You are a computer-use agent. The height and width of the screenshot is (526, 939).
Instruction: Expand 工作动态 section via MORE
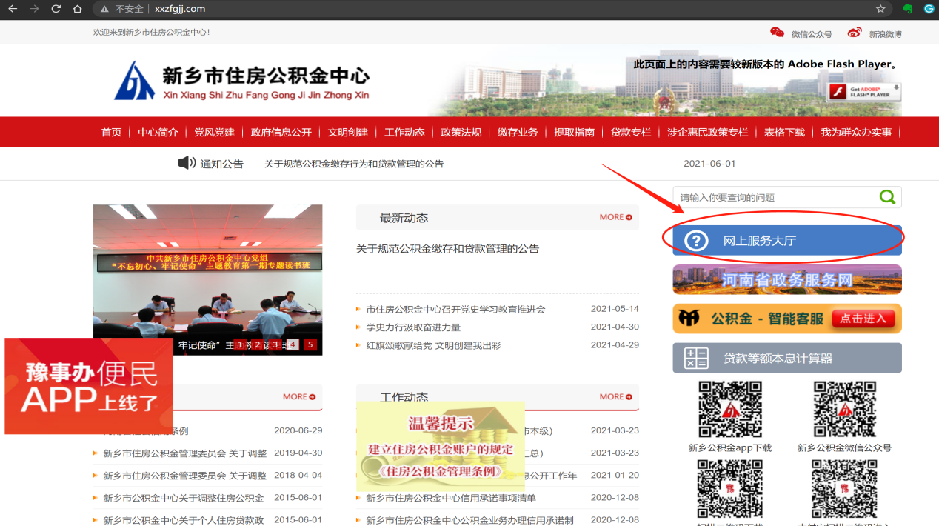(615, 396)
